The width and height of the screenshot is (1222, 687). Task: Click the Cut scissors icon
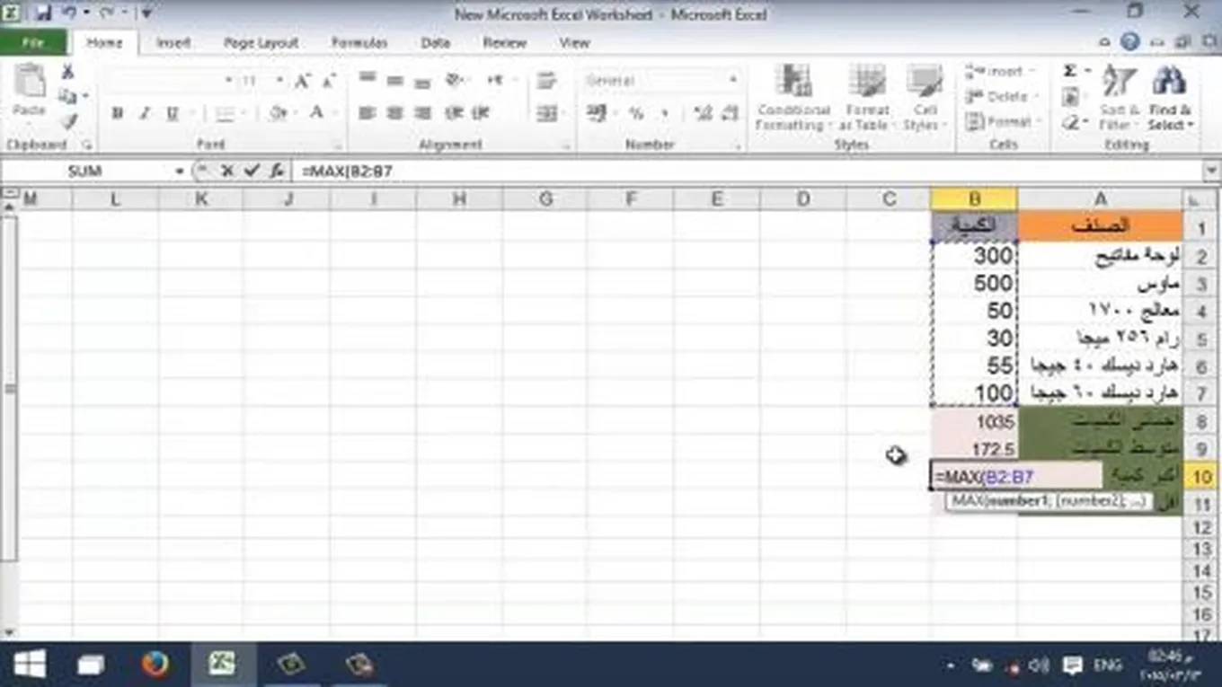[67, 73]
